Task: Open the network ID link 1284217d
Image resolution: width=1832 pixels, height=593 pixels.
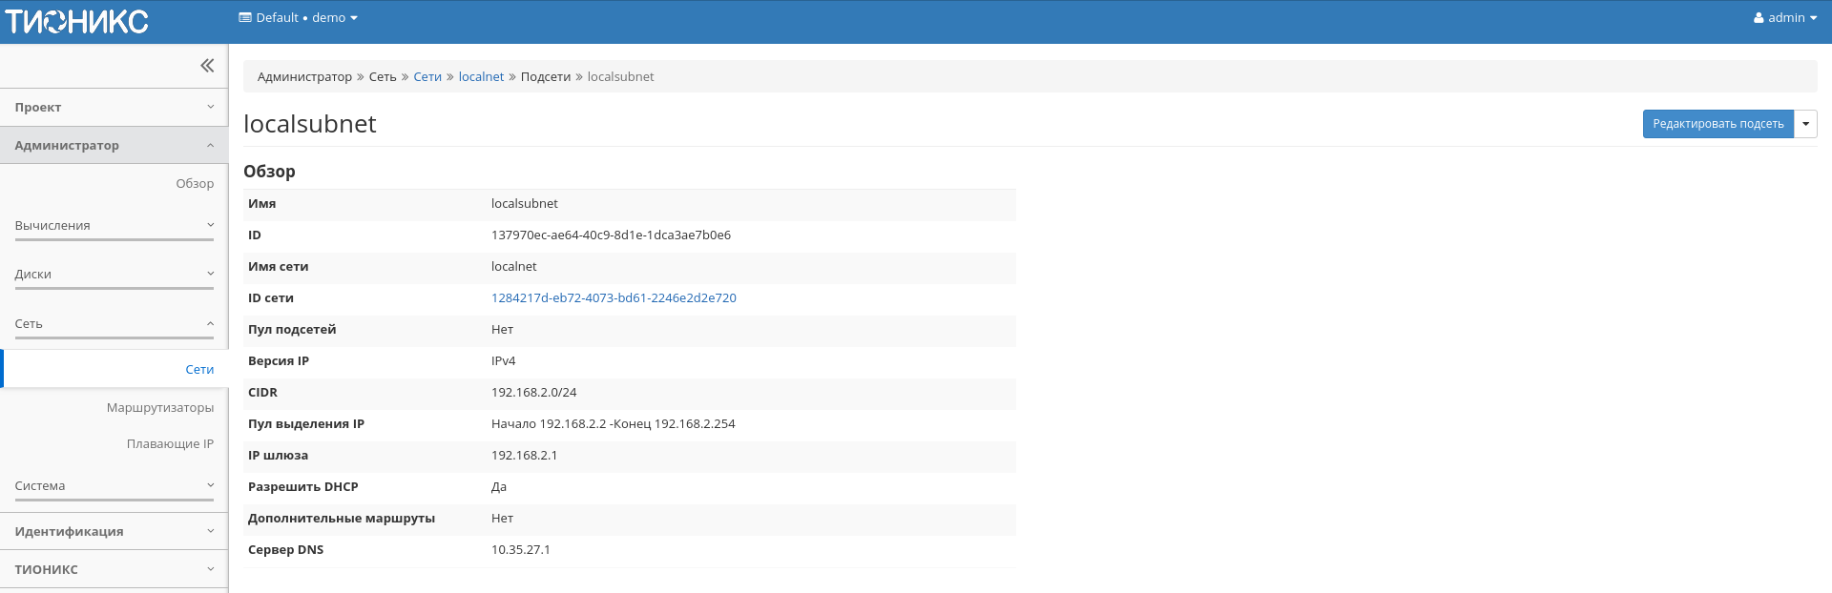Action: tap(614, 297)
